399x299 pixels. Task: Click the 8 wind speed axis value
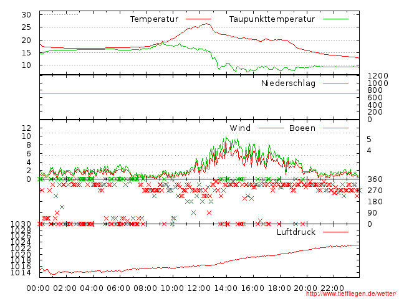[x=29, y=145]
